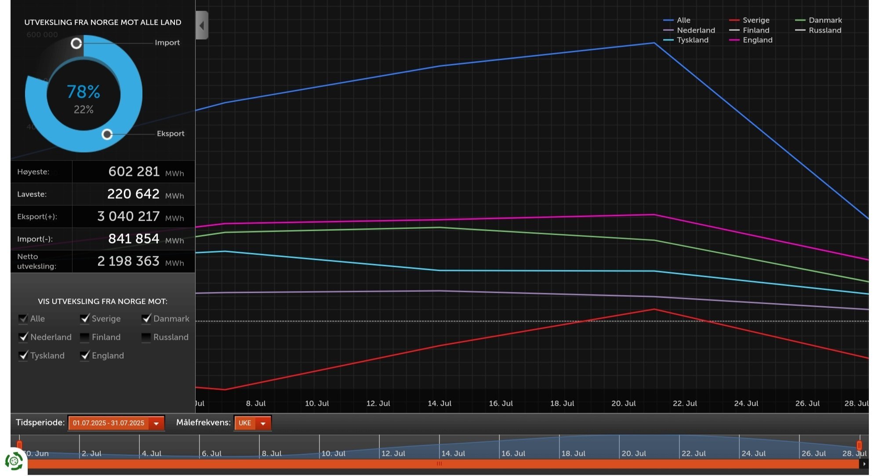Click the scroll right arrow on timeline bar
This screenshot has width=879, height=476.
pyautogui.click(x=864, y=464)
